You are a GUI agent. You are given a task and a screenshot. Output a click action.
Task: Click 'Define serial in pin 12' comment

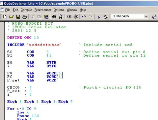point(112,55)
